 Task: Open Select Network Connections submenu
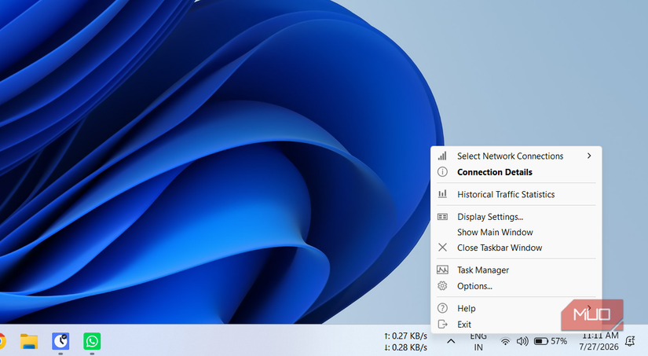click(516, 156)
